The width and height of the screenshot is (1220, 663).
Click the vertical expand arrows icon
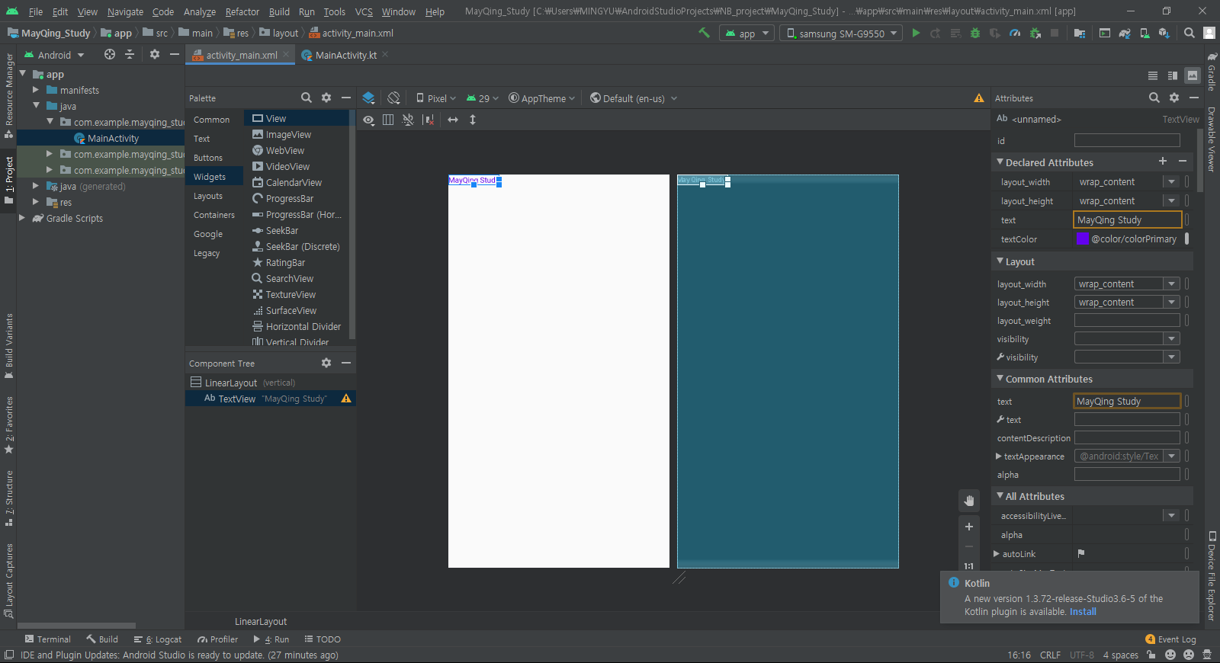pyautogui.click(x=473, y=120)
